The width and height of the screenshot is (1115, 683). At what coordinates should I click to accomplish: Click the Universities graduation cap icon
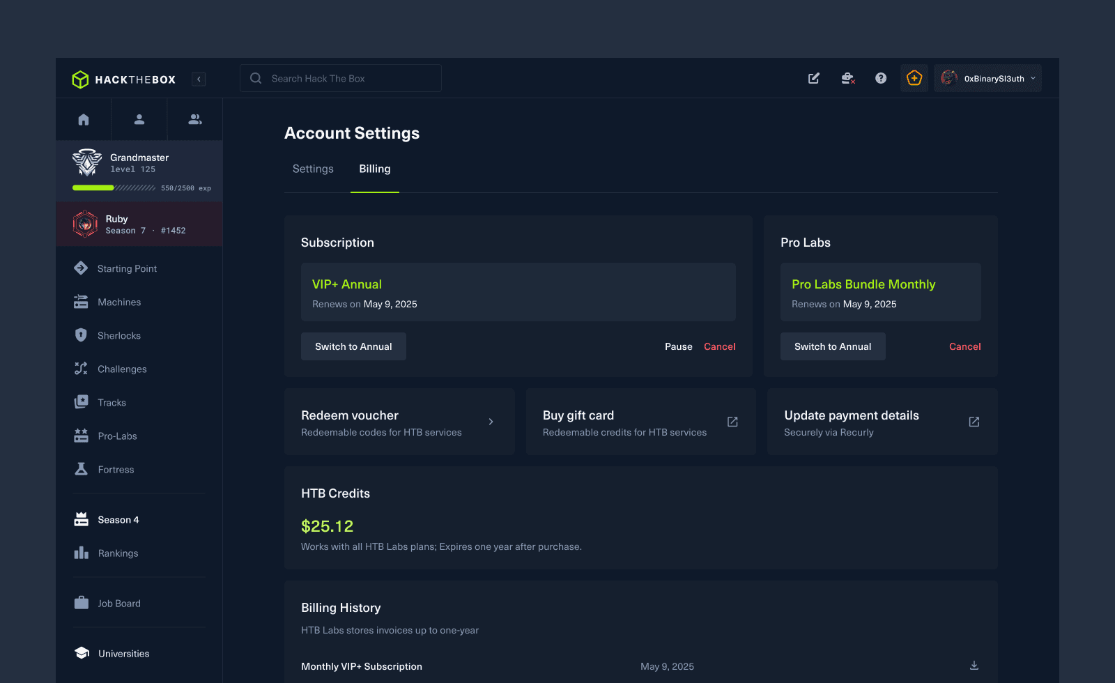tap(82, 653)
